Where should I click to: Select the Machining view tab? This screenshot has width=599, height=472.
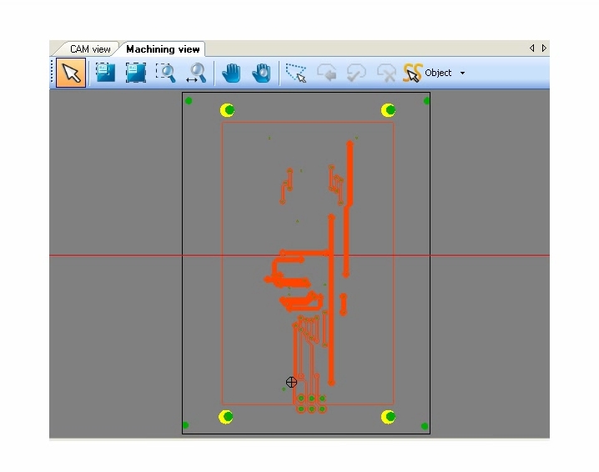[163, 49]
